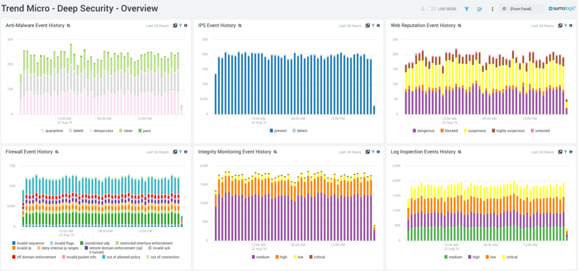This screenshot has height=271, width=578.
Task: Click the share dashboard icon in header
Action: point(479,9)
